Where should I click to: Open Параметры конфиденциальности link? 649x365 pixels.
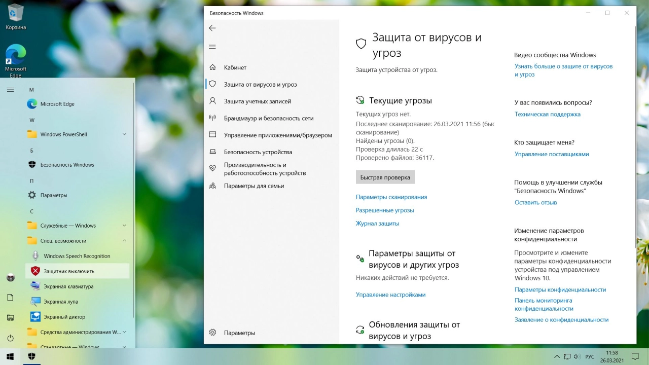pos(560,289)
